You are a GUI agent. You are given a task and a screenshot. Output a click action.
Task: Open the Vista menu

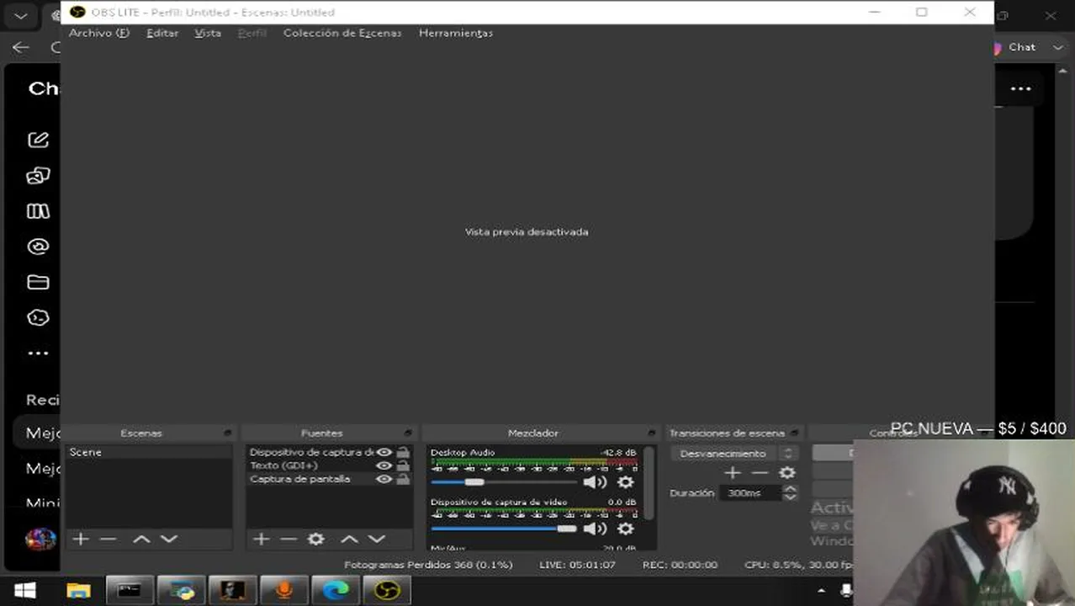coord(208,33)
